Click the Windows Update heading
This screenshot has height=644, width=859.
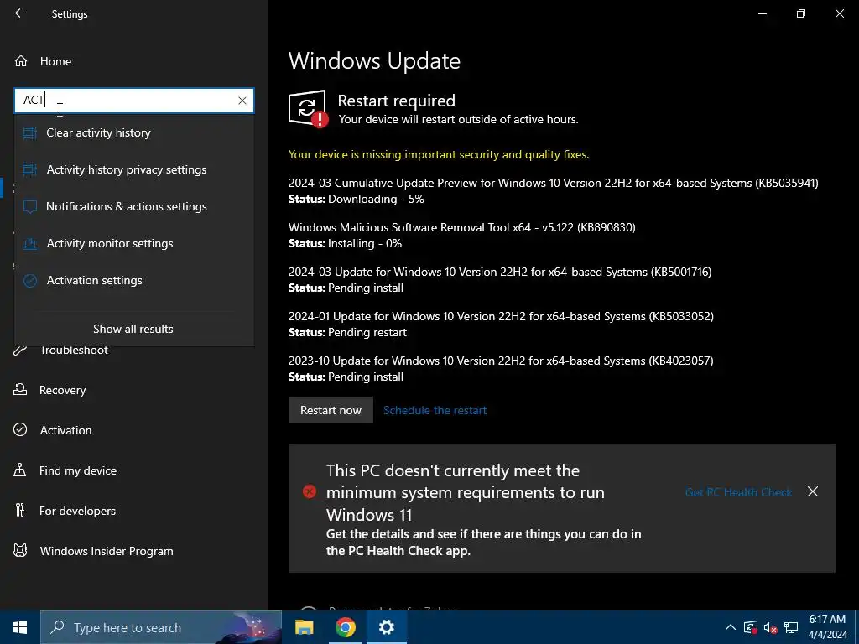click(374, 60)
